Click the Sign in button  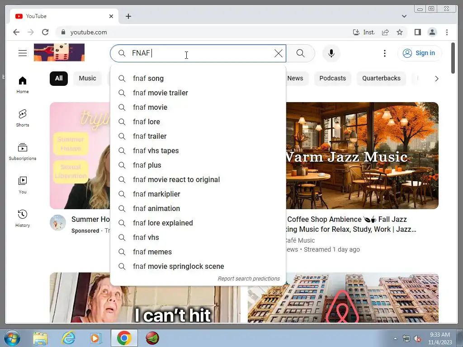pos(420,53)
